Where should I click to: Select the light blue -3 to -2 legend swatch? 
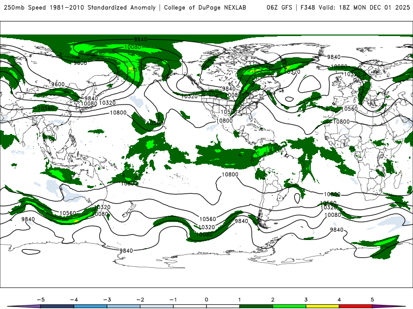tap(123, 306)
